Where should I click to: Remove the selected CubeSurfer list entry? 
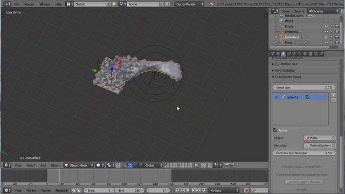tap(333, 100)
